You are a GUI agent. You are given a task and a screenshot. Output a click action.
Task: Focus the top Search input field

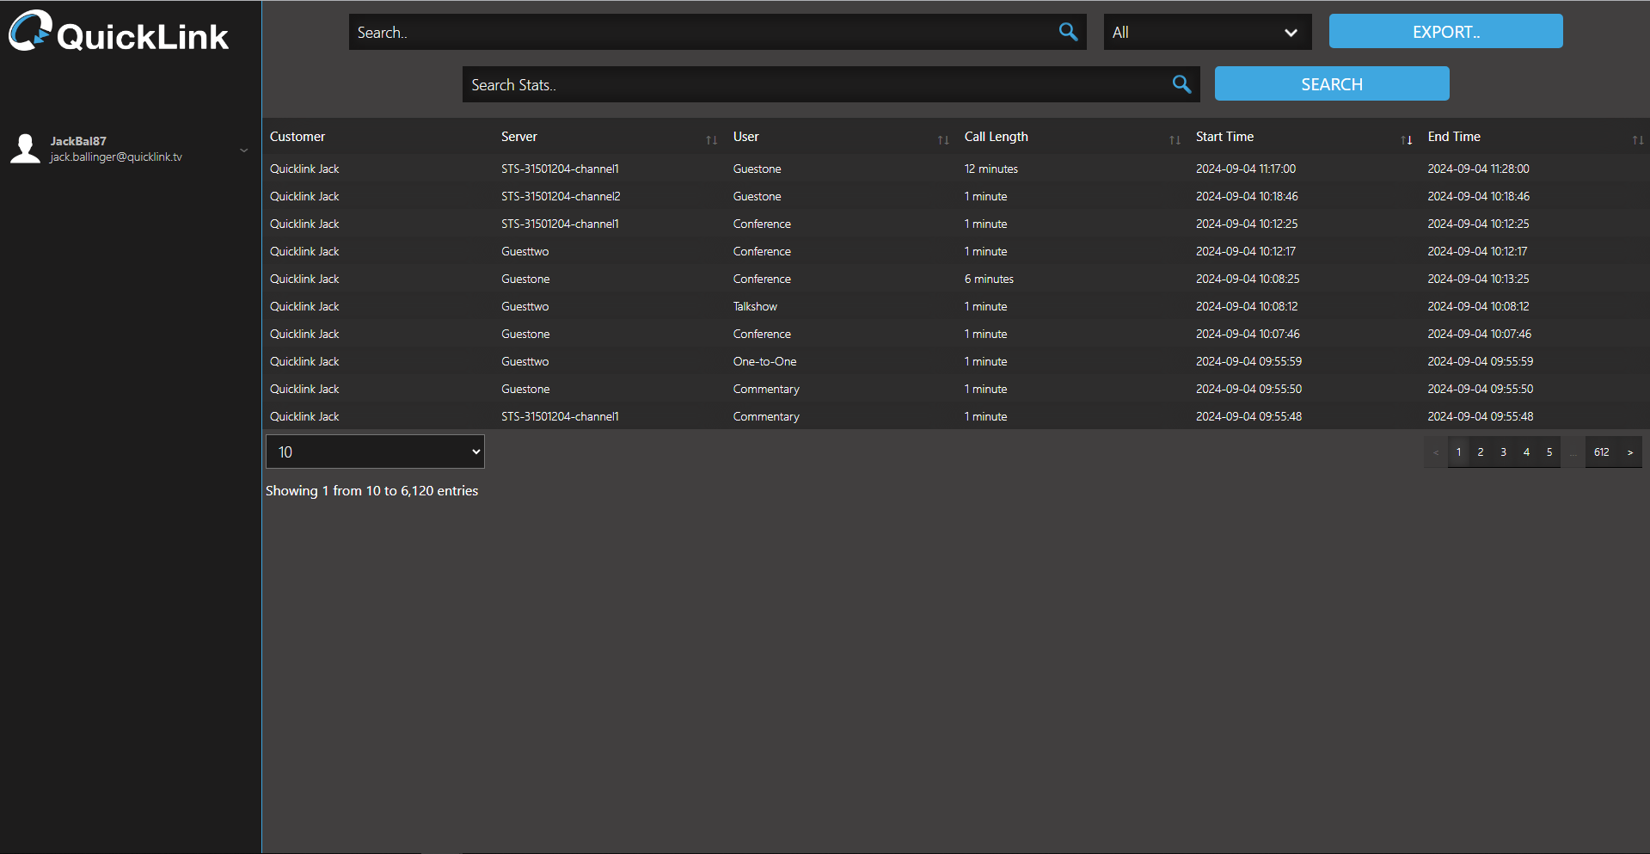[x=701, y=32]
